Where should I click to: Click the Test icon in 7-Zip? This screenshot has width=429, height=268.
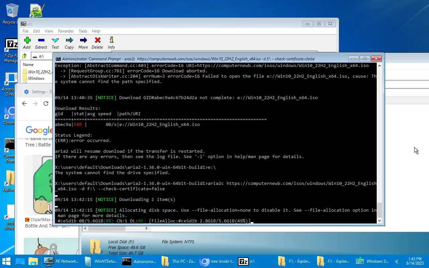55,43
